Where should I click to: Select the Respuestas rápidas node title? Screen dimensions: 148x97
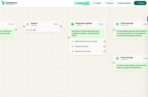pos(84,23)
